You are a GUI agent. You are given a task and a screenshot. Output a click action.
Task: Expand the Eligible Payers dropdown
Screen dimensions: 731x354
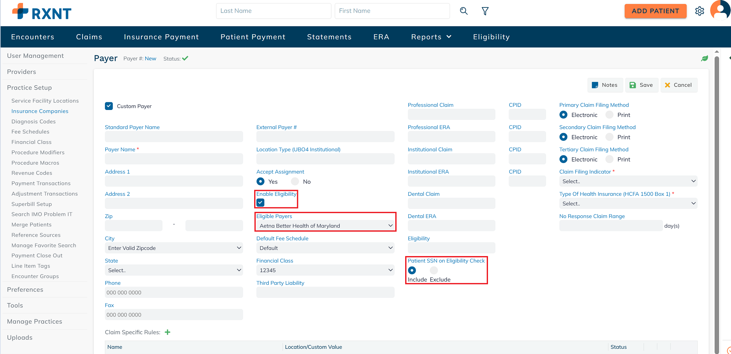coord(325,226)
